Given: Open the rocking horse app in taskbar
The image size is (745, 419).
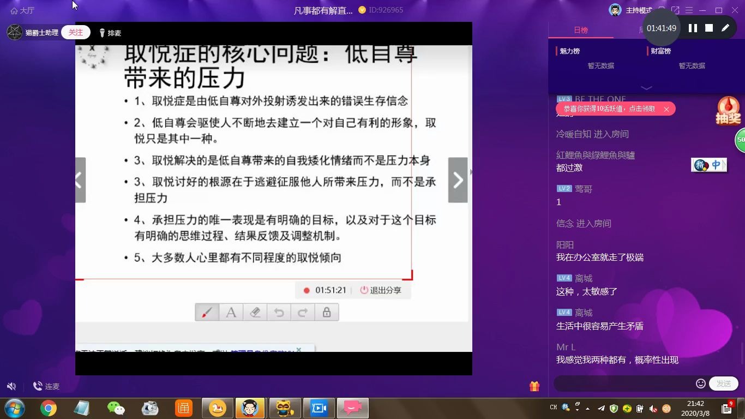Looking at the screenshot, I should 217,408.
